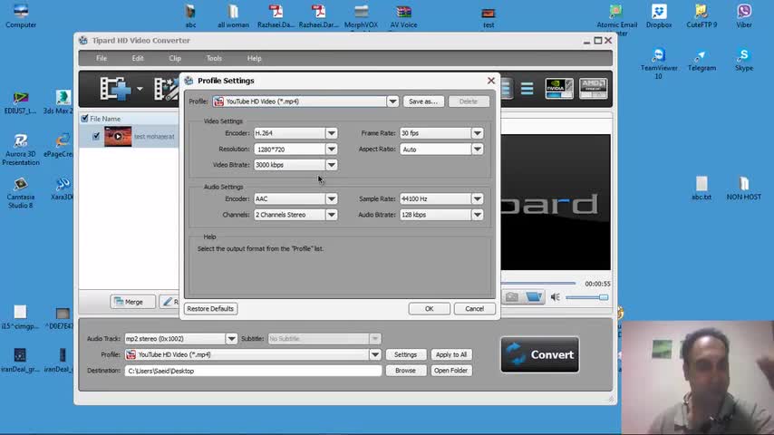The height and width of the screenshot is (435, 774).
Task: Click the Merge button
Action: pos(132,302)
